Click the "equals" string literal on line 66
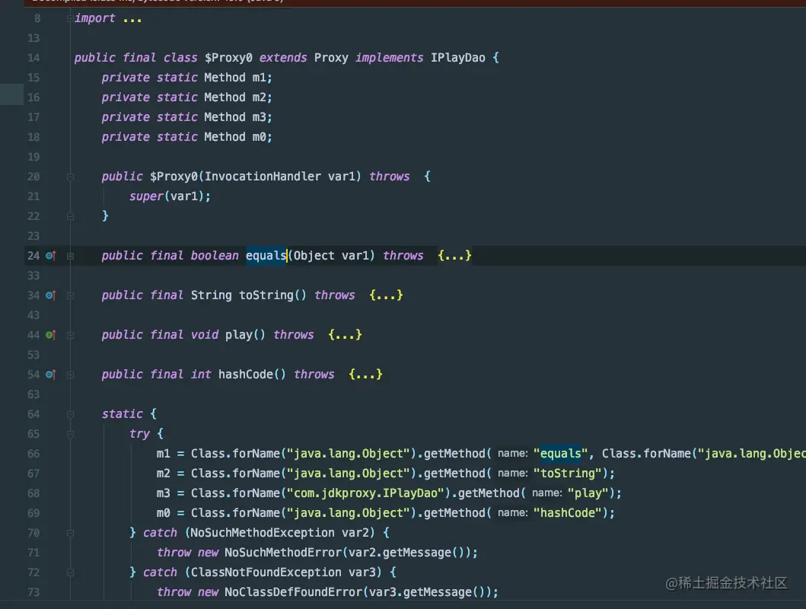This screenshot has height=609, width=806. click(x=560, y=453)
